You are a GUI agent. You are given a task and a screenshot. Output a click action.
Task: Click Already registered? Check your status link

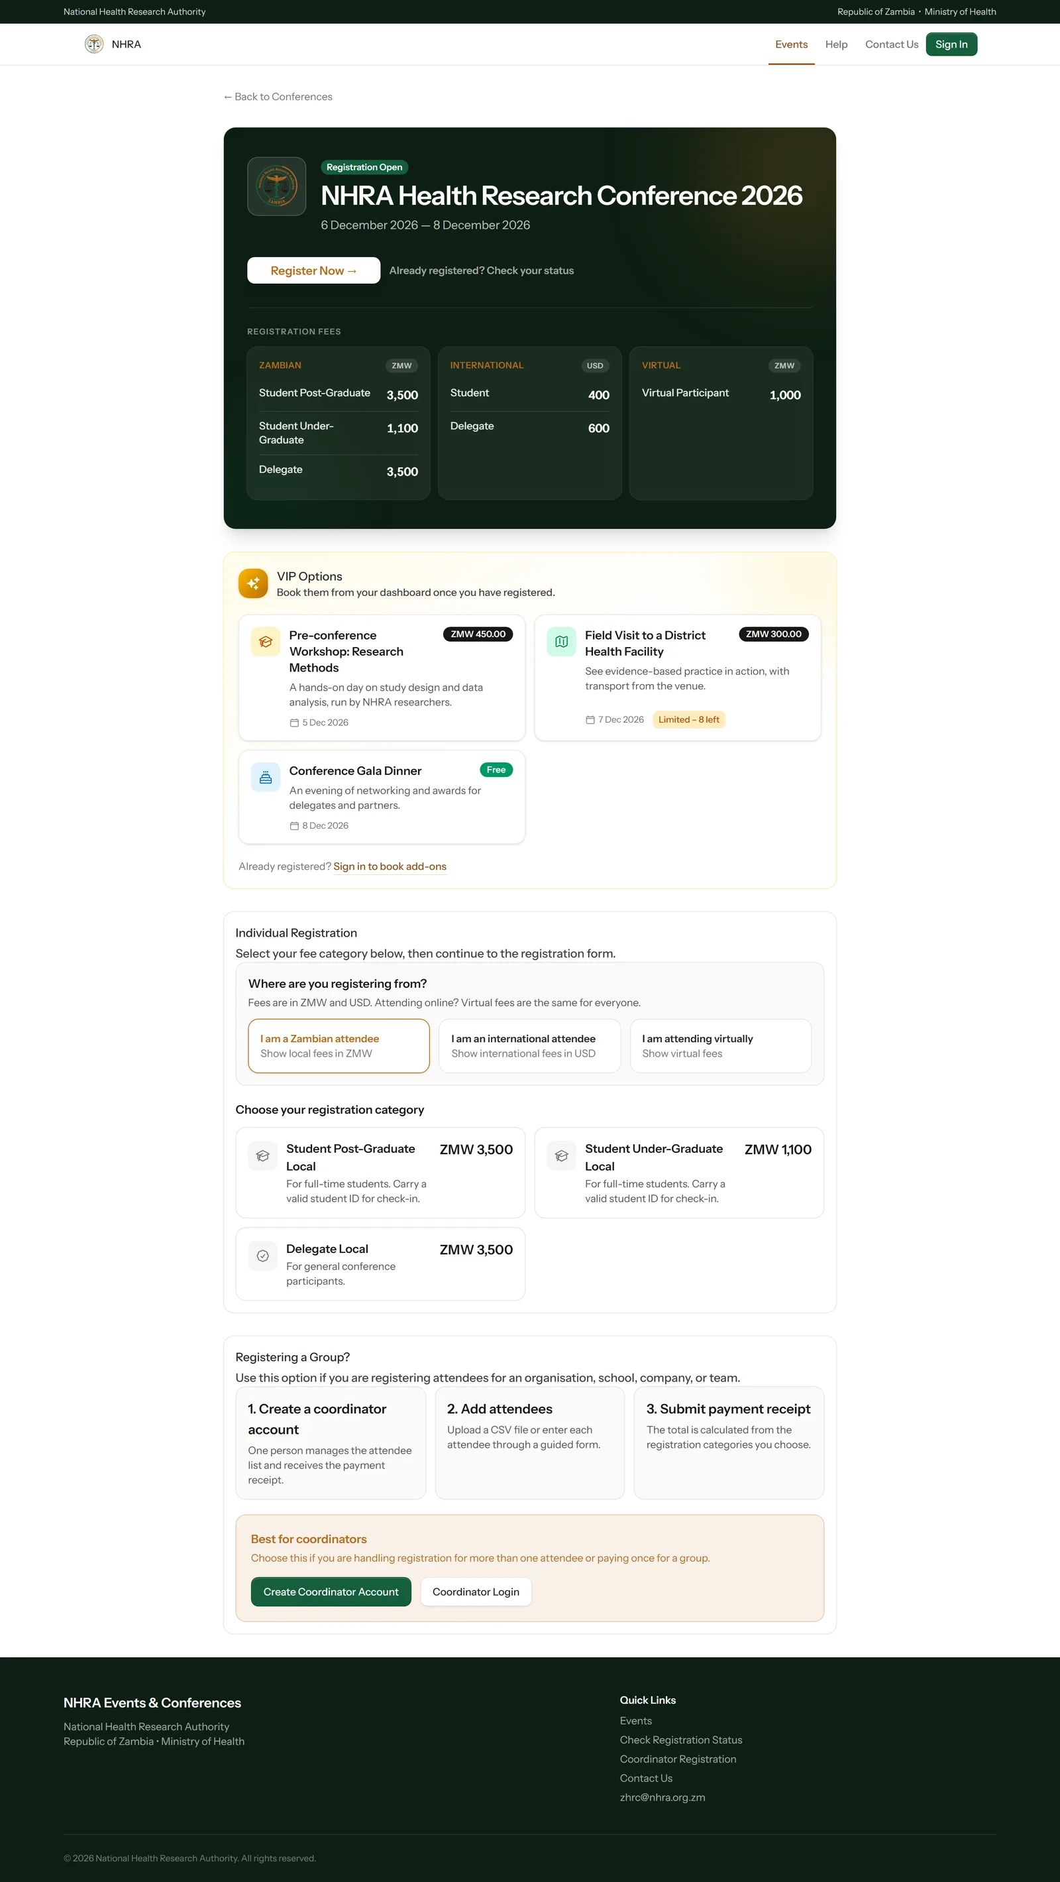tap(482, 270)
